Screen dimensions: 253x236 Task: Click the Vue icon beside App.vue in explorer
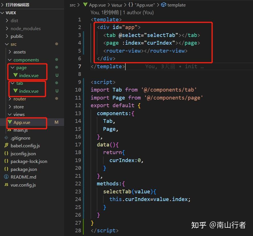[x=10, y=122]
